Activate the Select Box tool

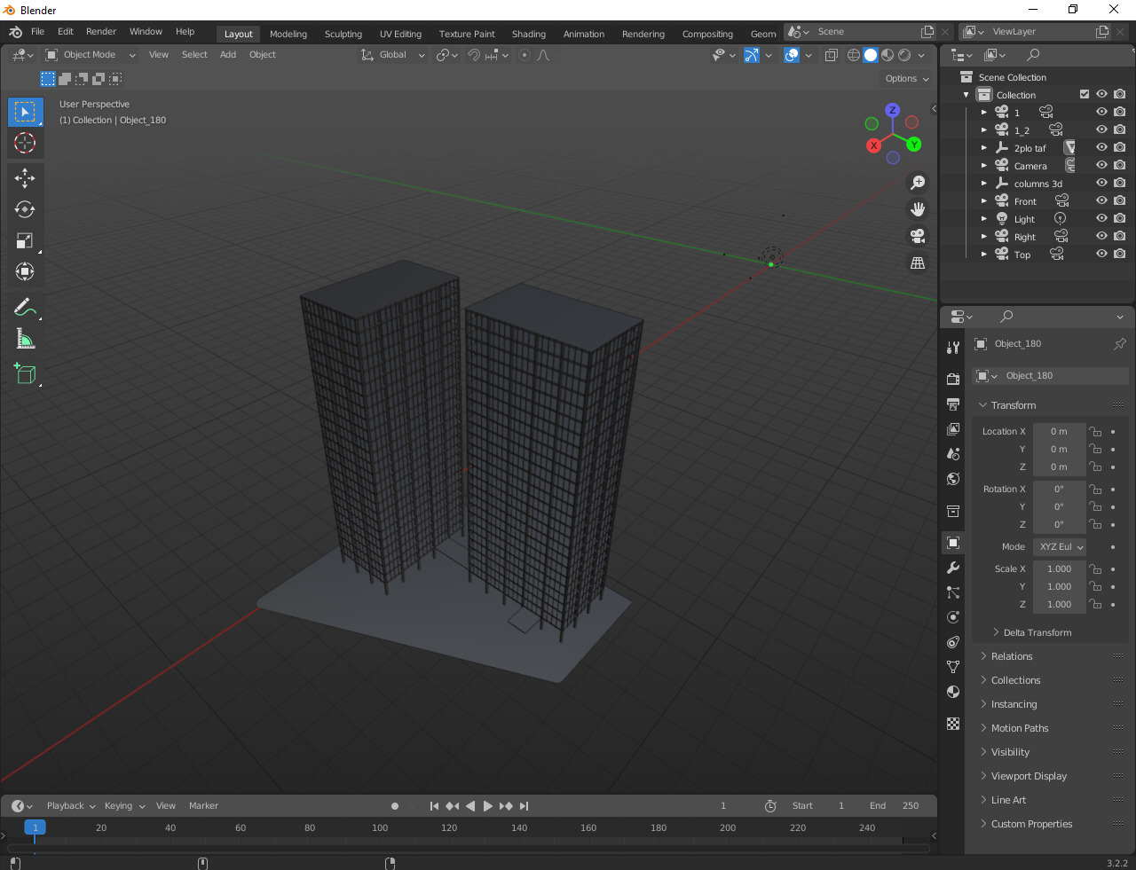pyautogui.click(x=25, y=112)
